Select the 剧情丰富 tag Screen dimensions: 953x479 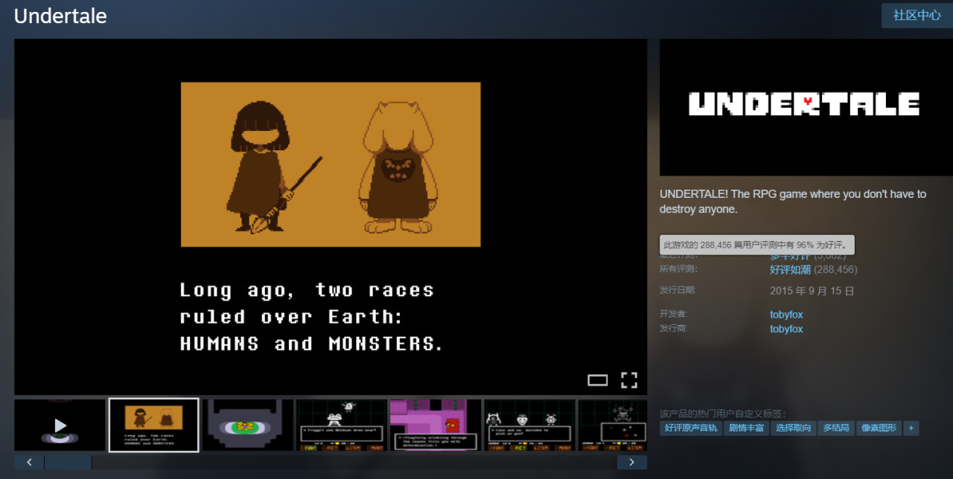click(x=746, y=428)
